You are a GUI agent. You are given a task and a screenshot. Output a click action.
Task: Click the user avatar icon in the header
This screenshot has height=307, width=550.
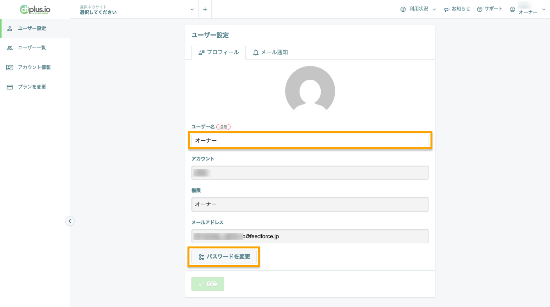pyautogui.click(x=512, y=9)
